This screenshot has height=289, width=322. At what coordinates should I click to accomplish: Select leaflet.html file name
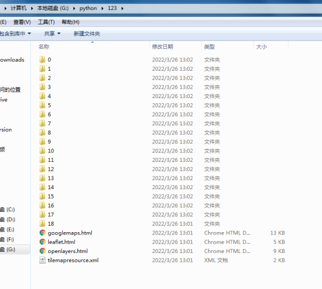(x=62, y=242)
